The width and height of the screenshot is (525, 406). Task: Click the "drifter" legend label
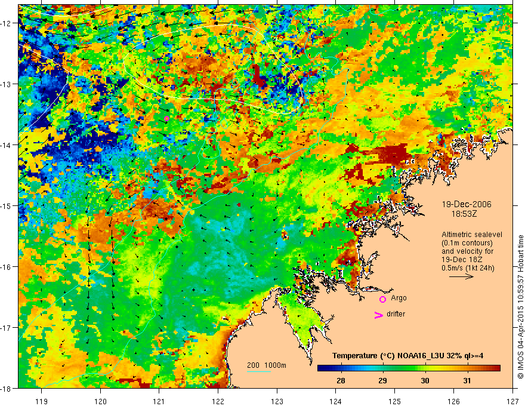pos(396,314)
